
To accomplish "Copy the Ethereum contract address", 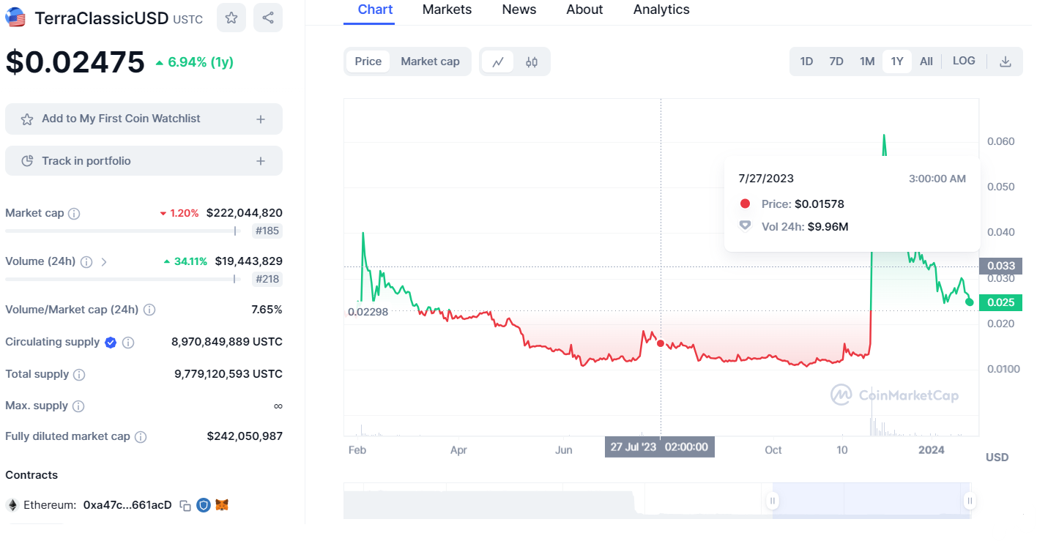I will (185, 505).
